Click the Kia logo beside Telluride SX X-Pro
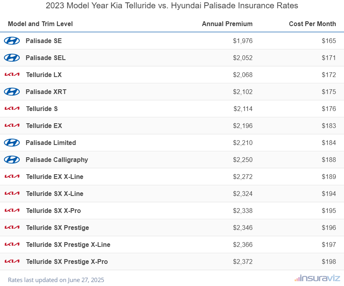The width and height of the screenshot is (344, 286). (x=12, y=211)
